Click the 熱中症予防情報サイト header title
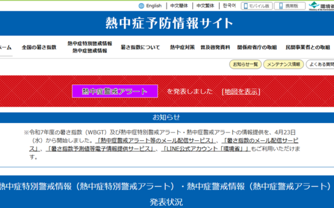The height and width of the screenshot is (208, 334). pyautogui.click(x=169, y=23)
